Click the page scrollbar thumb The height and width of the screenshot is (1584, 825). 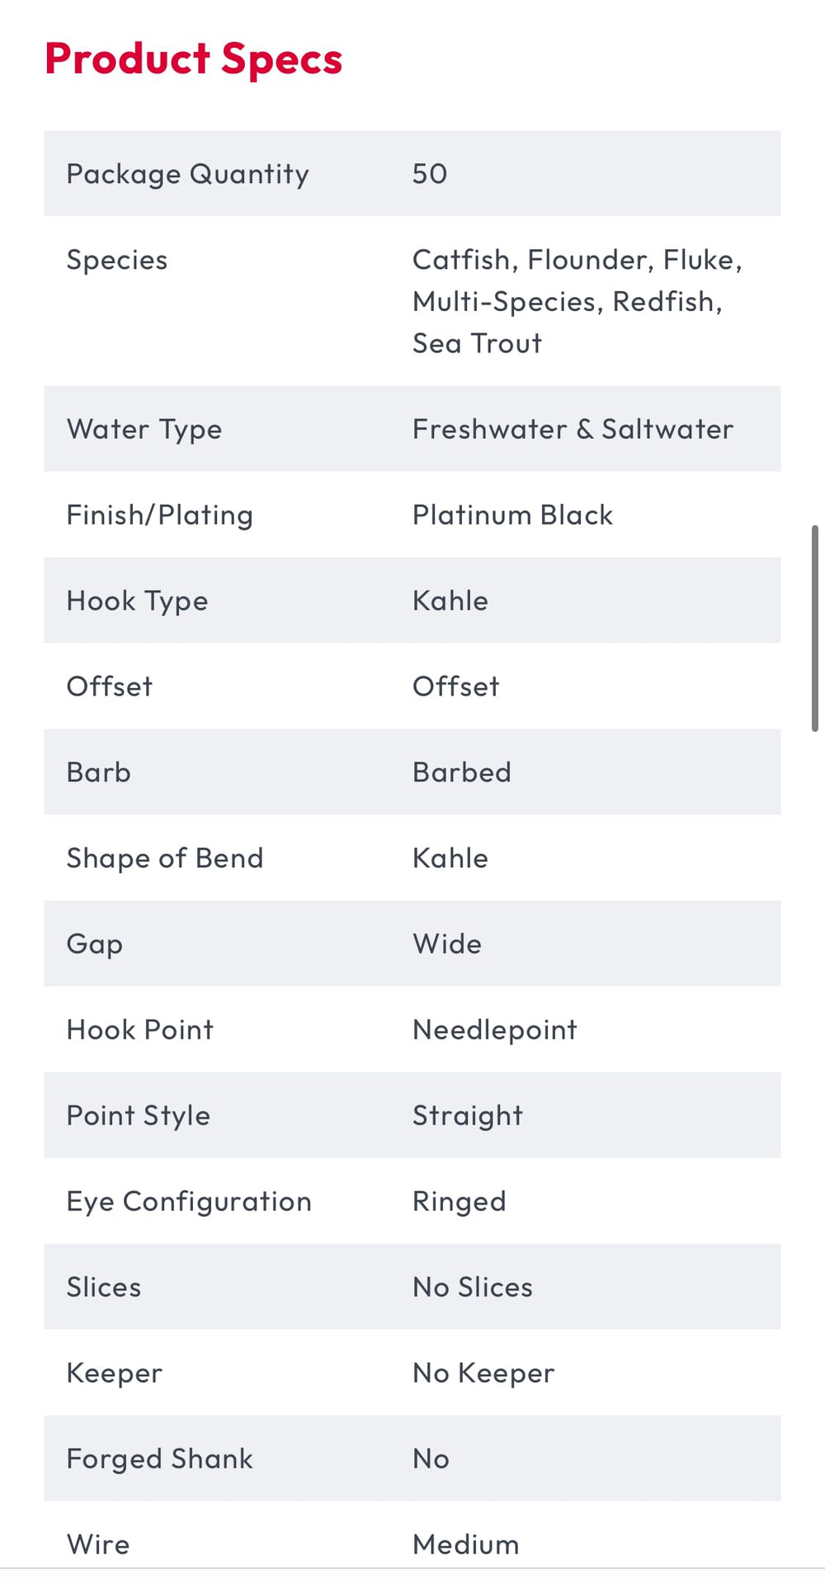815,628
